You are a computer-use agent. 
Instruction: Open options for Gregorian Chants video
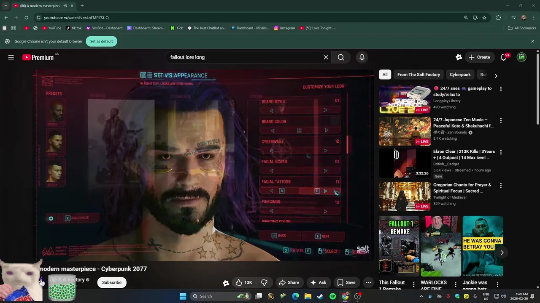point(501,186)
